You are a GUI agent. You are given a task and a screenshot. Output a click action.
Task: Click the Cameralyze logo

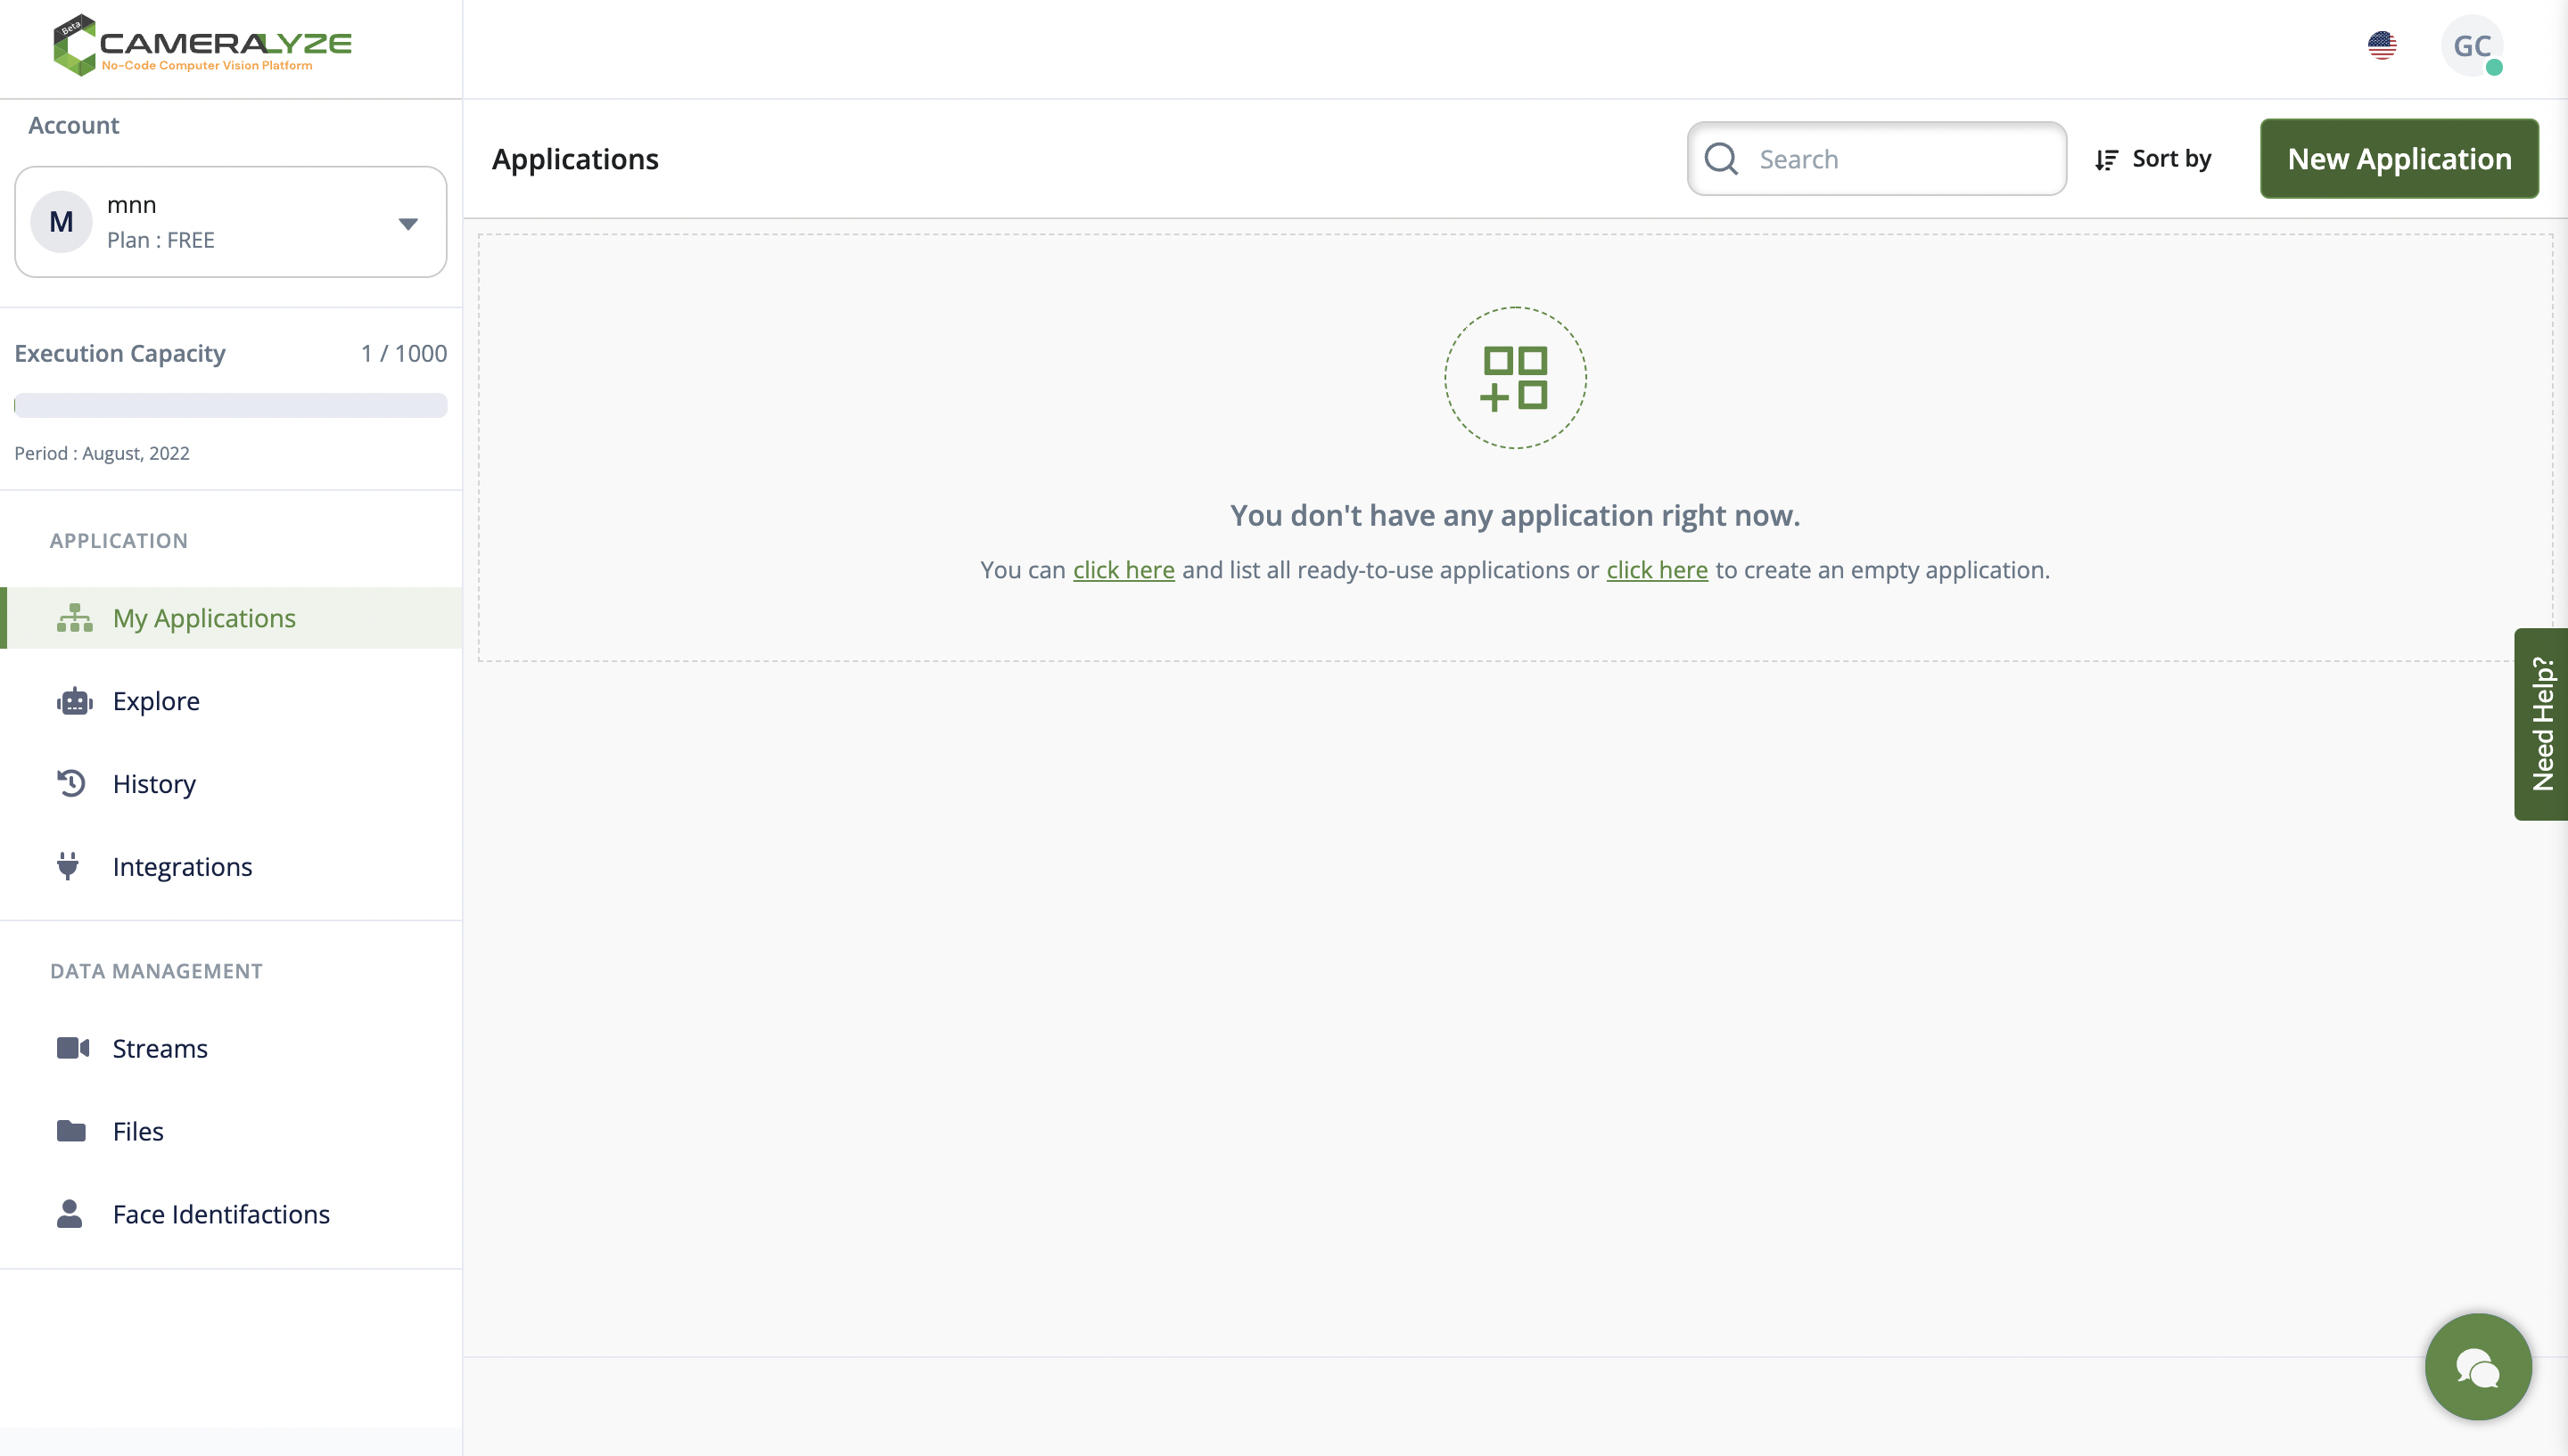click(202, 46)
